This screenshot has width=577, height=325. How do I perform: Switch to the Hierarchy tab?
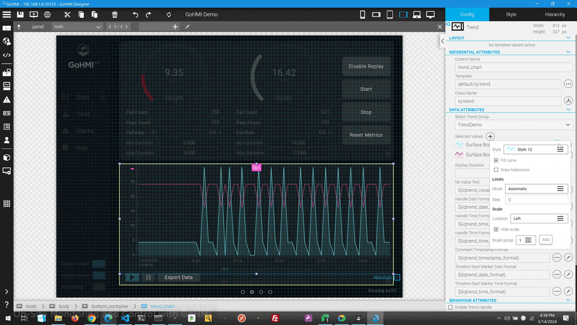pyautogui.click(x=555, y=15)
